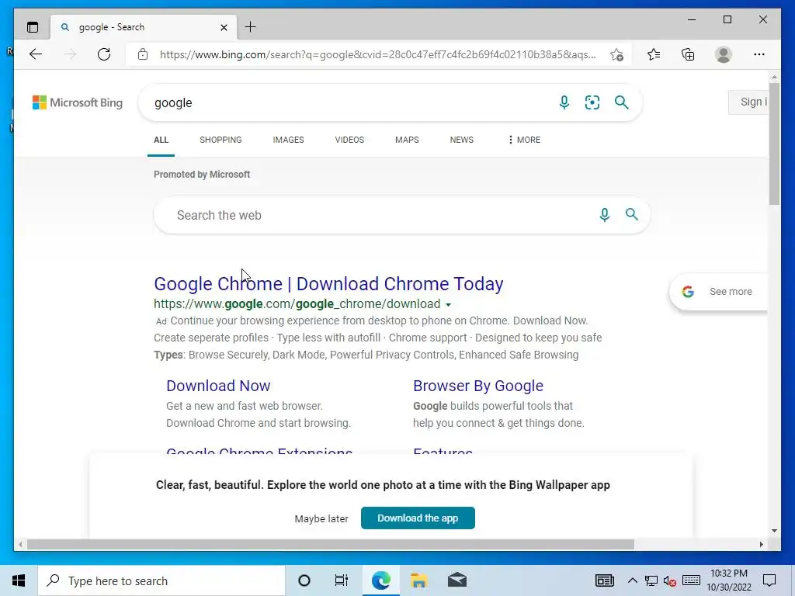Open the profile avatar icon
Viewport: 795px width, 596px height.
point(724,54)
